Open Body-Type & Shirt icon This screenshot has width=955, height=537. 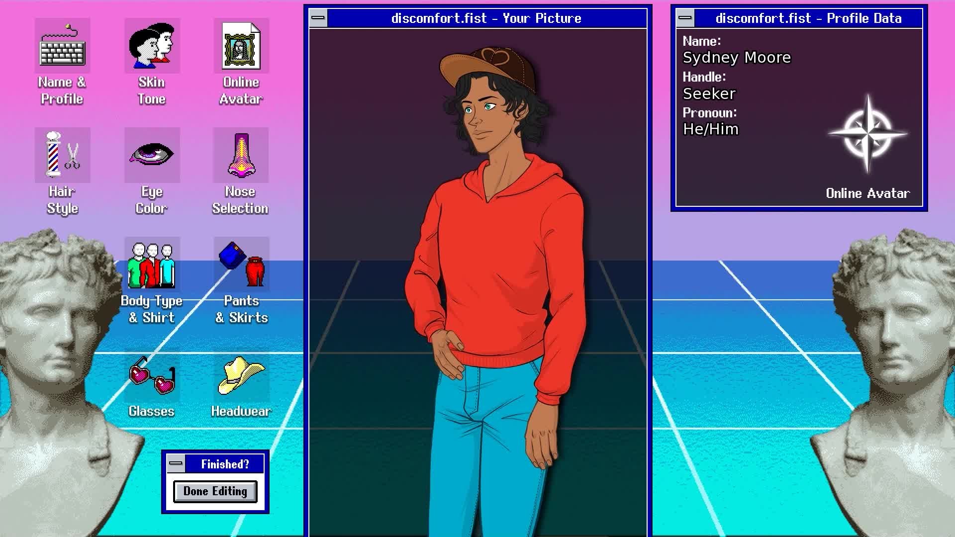click(152, 265)
